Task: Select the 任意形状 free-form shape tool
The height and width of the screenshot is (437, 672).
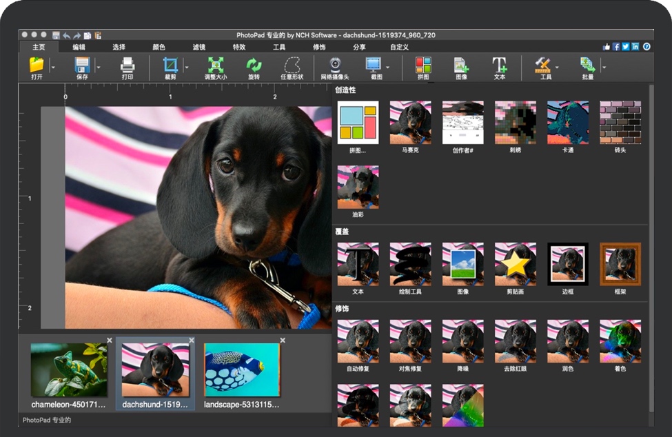Action: coord(292,65)
